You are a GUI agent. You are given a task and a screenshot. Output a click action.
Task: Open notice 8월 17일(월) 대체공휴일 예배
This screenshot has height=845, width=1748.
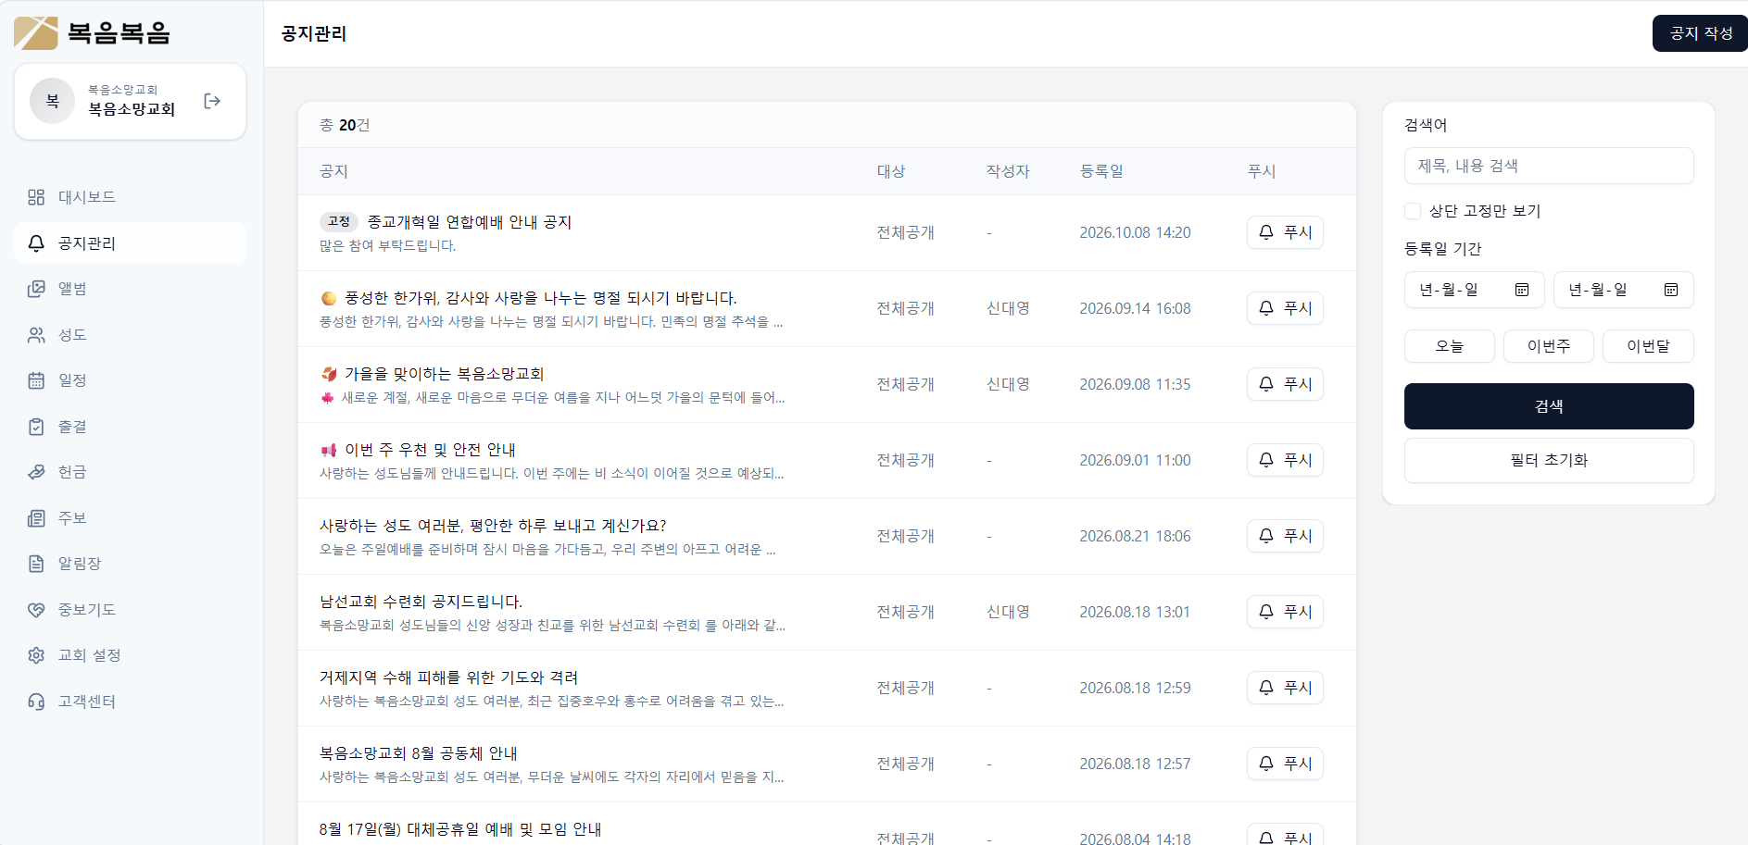click(x=460, y=829)
